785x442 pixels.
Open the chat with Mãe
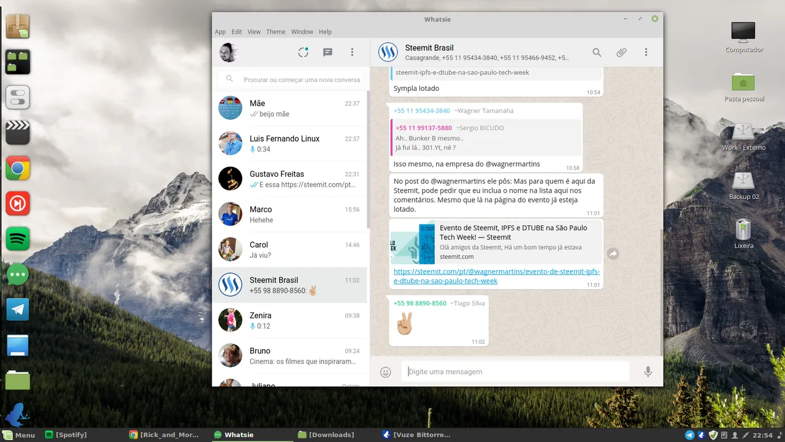tap(289, 109)
